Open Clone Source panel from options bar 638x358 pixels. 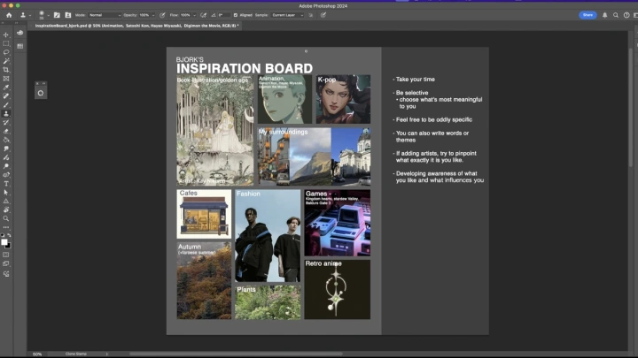tap(68, 15)
